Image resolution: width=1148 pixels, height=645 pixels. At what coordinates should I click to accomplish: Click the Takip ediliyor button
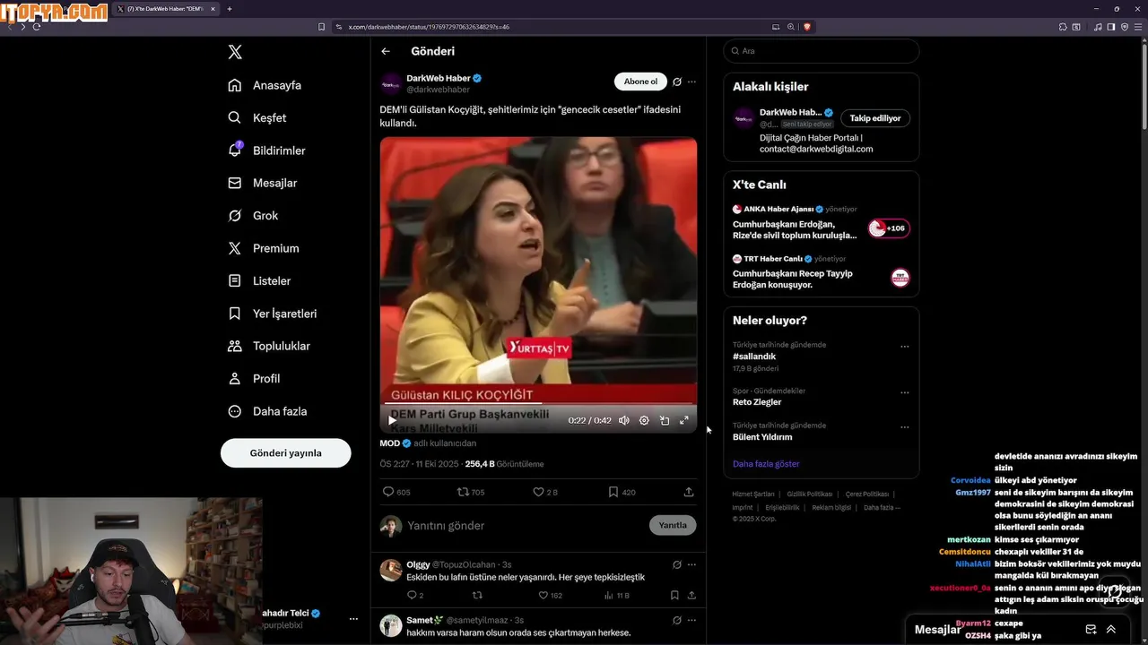click(875, 118)
